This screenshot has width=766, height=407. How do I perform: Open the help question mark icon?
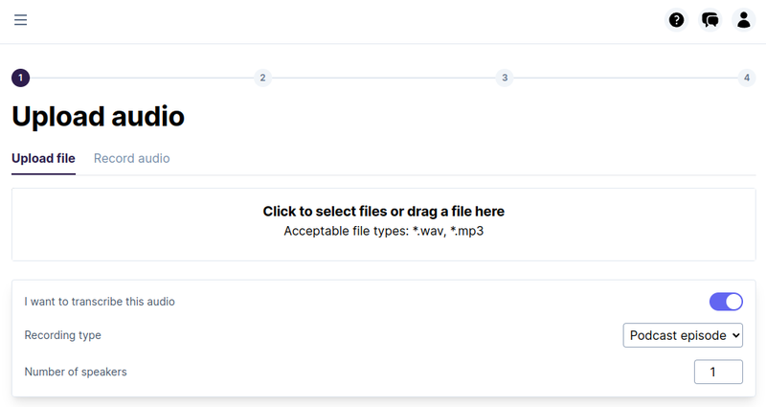point(676,20)
